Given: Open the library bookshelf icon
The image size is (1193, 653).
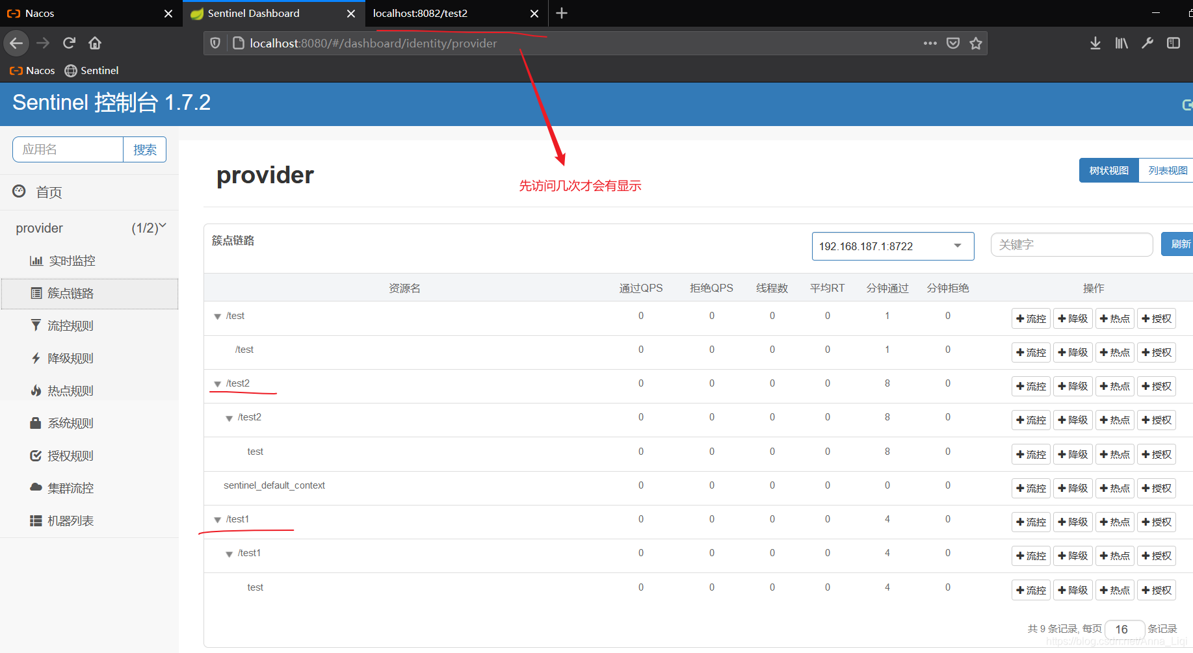Looking at the screenshot, I should 1121,43.
